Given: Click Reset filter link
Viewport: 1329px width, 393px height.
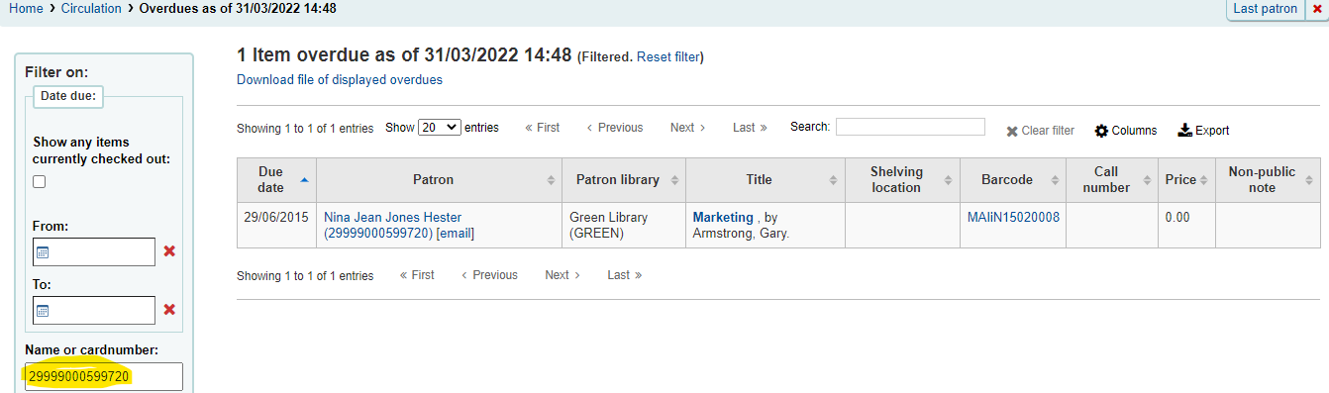Looking at the screenshot, I should click(x=668, y=57).
